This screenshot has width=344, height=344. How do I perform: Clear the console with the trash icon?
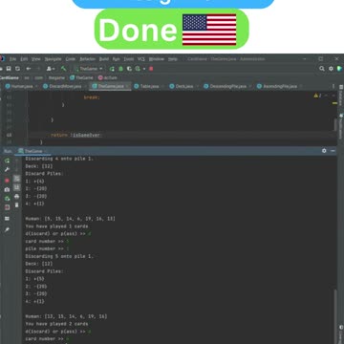(17, 204)
